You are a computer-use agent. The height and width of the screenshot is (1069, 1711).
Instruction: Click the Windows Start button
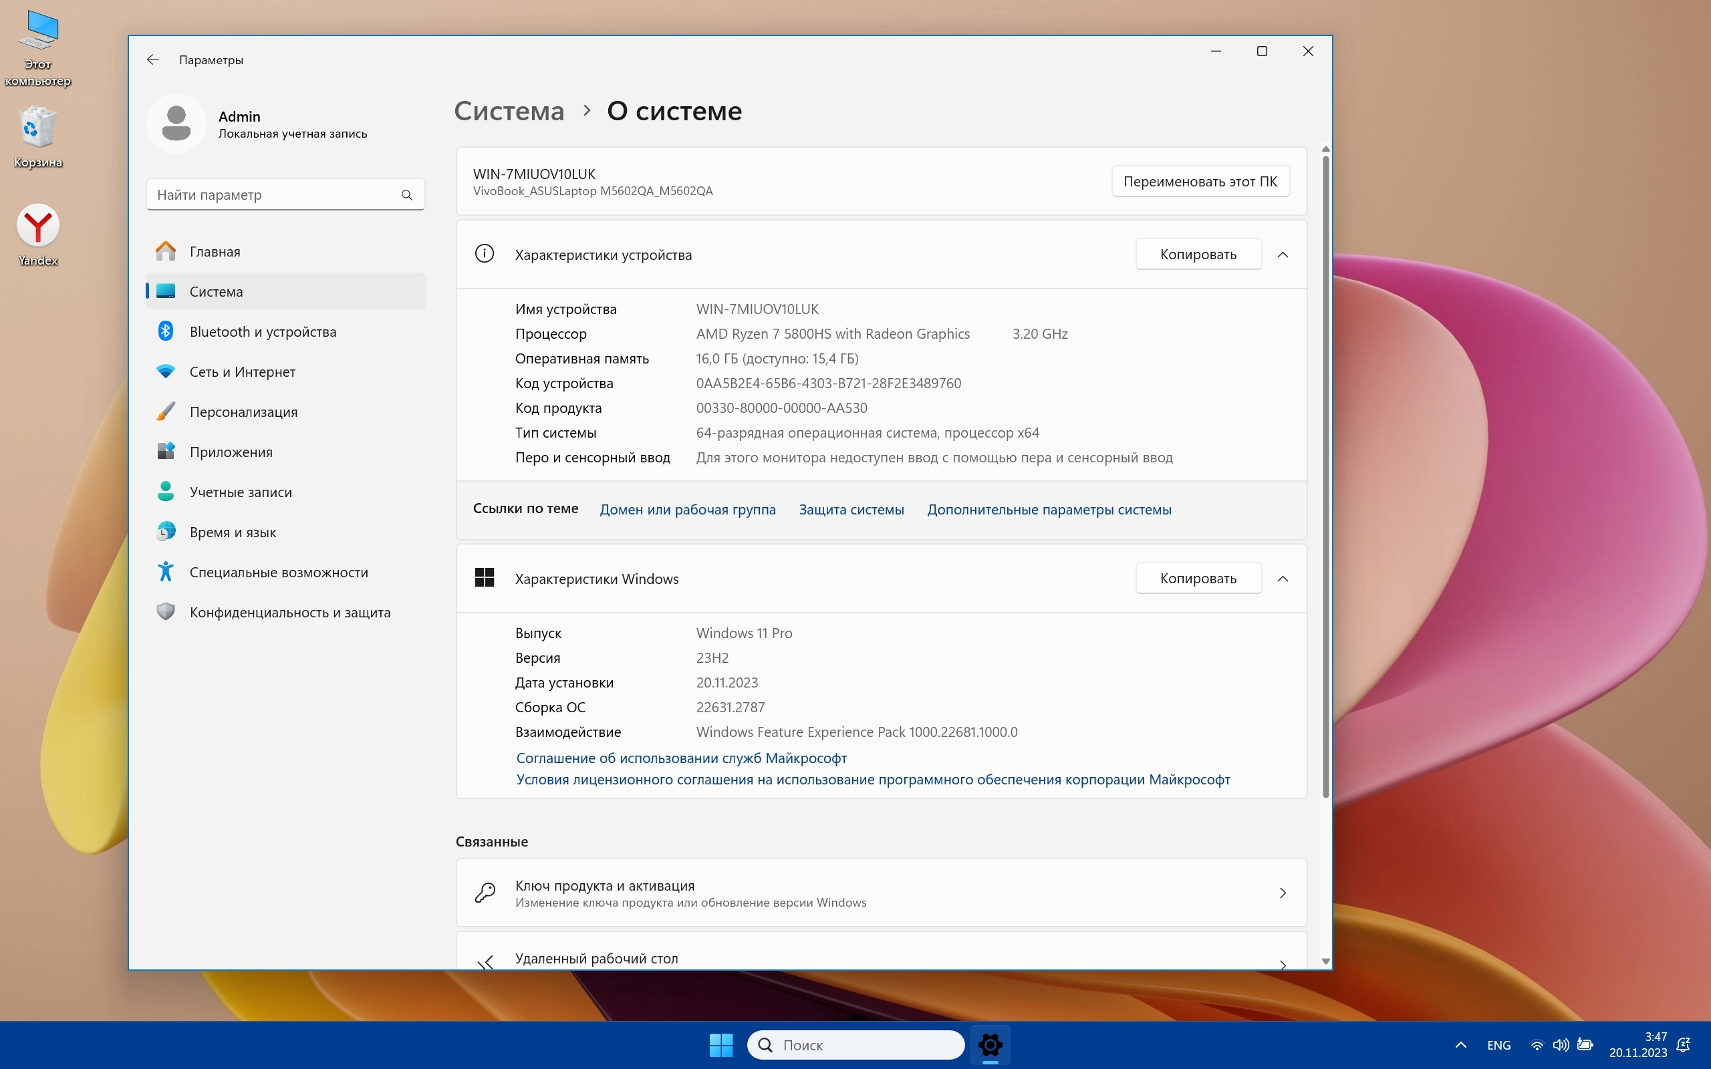(720, 1044)
